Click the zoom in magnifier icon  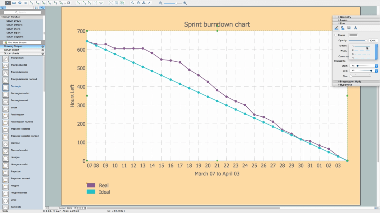(185, 3)
